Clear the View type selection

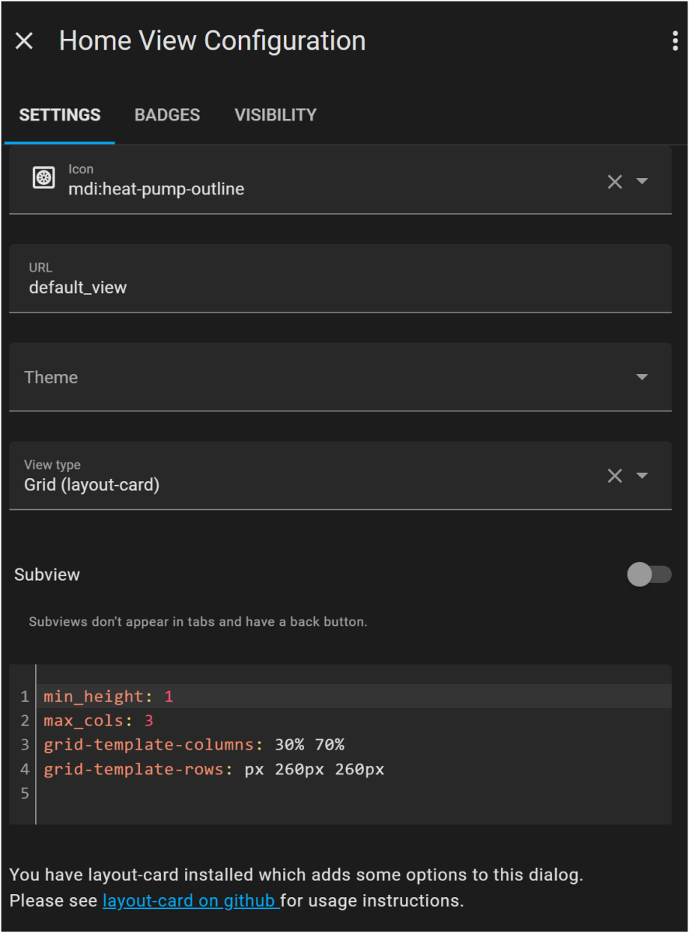click(x=614, y=475)
